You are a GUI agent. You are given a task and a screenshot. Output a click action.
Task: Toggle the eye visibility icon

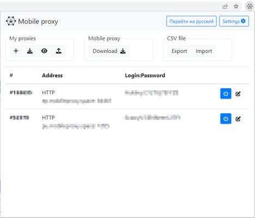pos(44,51)
